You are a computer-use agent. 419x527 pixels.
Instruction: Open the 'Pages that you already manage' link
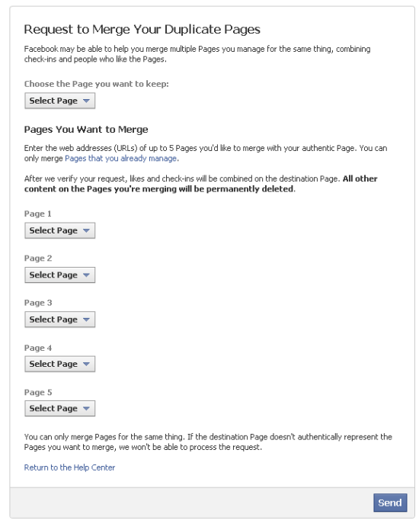(x=121, y=159)
